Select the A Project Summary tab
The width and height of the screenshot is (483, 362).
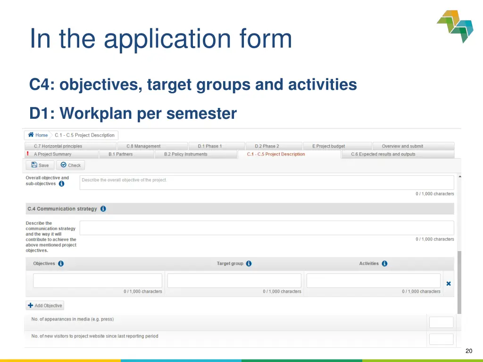(62, 154)
